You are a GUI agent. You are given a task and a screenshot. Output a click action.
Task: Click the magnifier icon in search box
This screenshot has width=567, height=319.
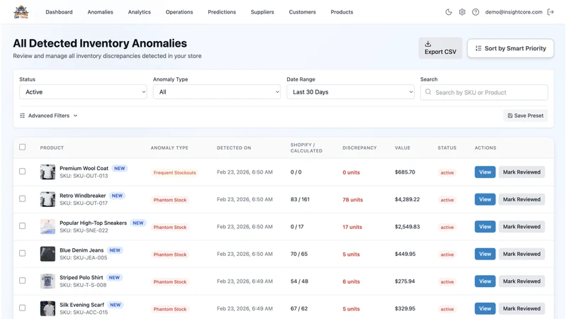428,92
